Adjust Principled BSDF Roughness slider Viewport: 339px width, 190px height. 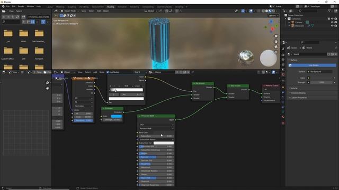[x=156, y=164]
